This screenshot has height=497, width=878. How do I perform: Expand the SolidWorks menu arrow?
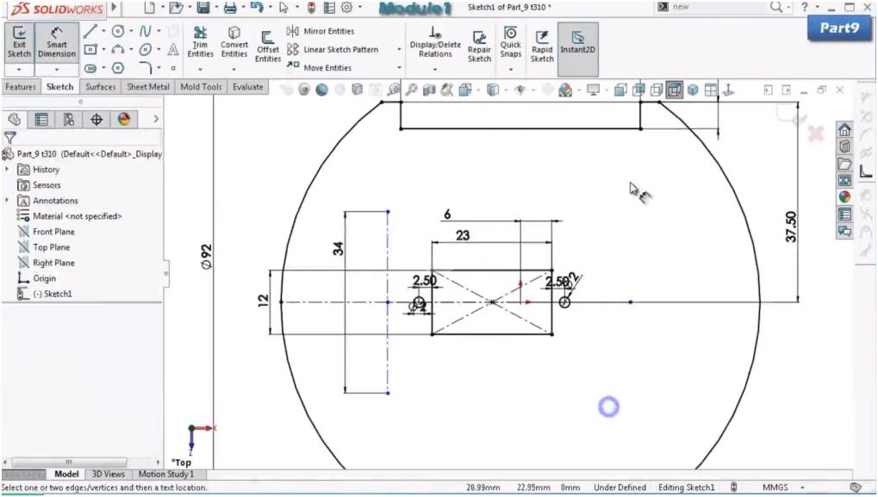115,7
